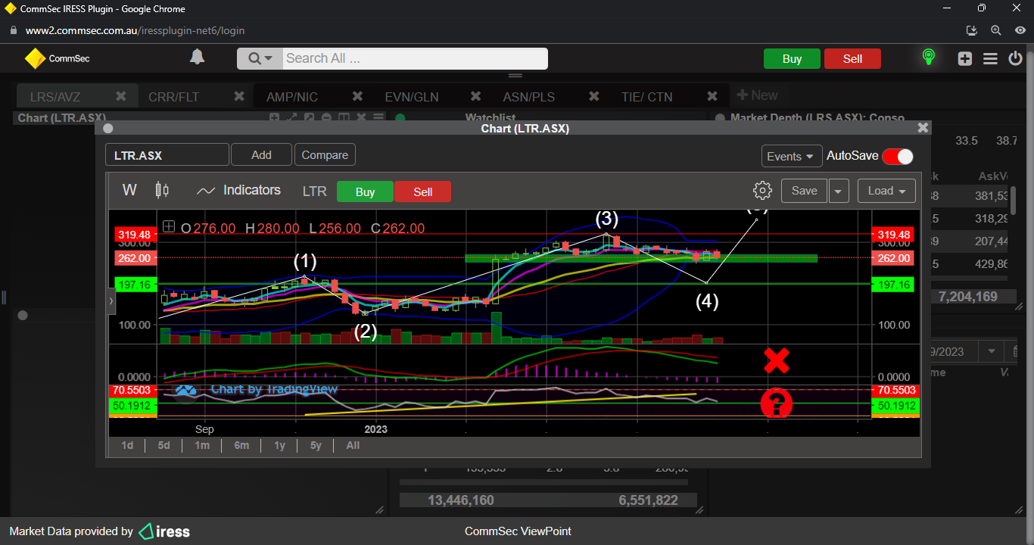
Task: Click the red Sell button in chart toolbar
Action: [422, 192]
